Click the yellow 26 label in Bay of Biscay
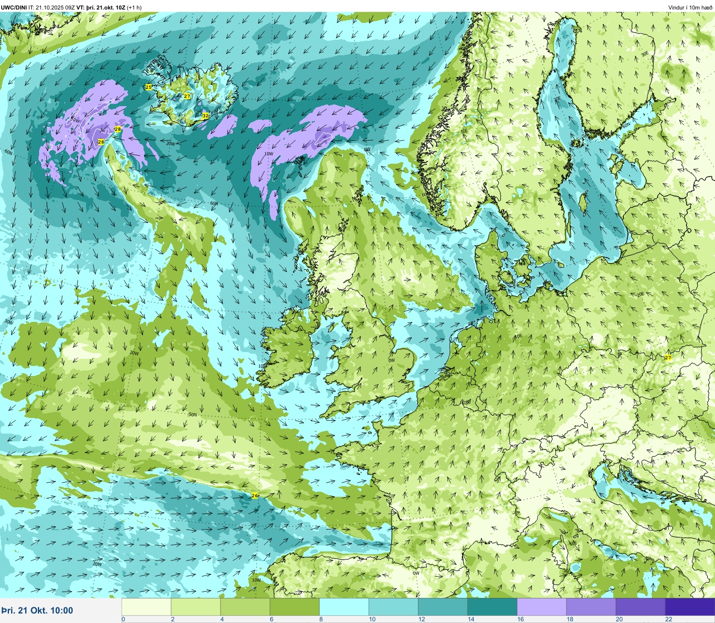Viewport: 715px width, 623px height. pyautogui.click(x=255, y=496)
